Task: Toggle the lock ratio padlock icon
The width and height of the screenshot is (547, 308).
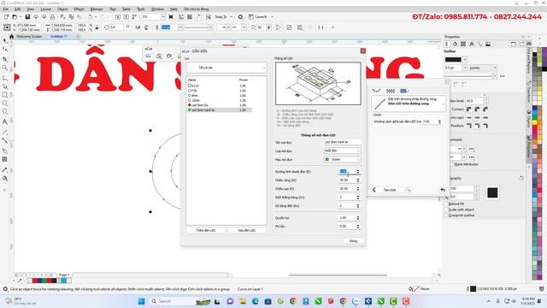Action: (x=97, y=27)
